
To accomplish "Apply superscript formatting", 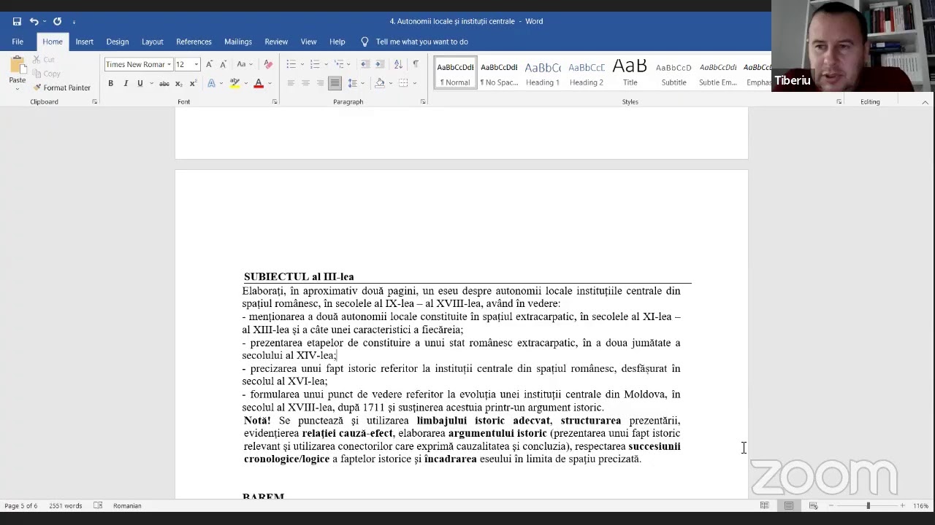I will click(193, 83).
